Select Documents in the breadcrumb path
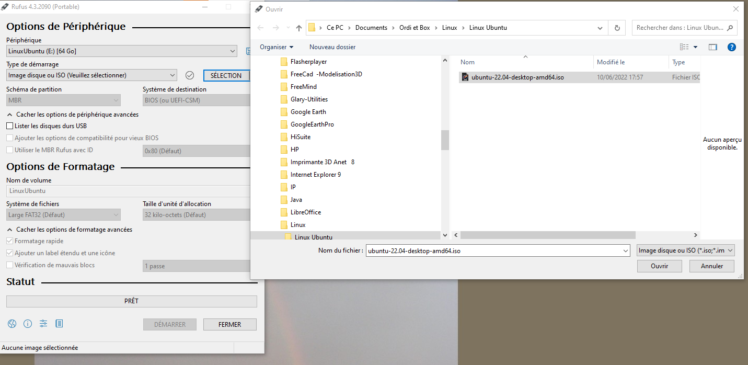Viewport: 748px width, 365px height. pos(371,28)
